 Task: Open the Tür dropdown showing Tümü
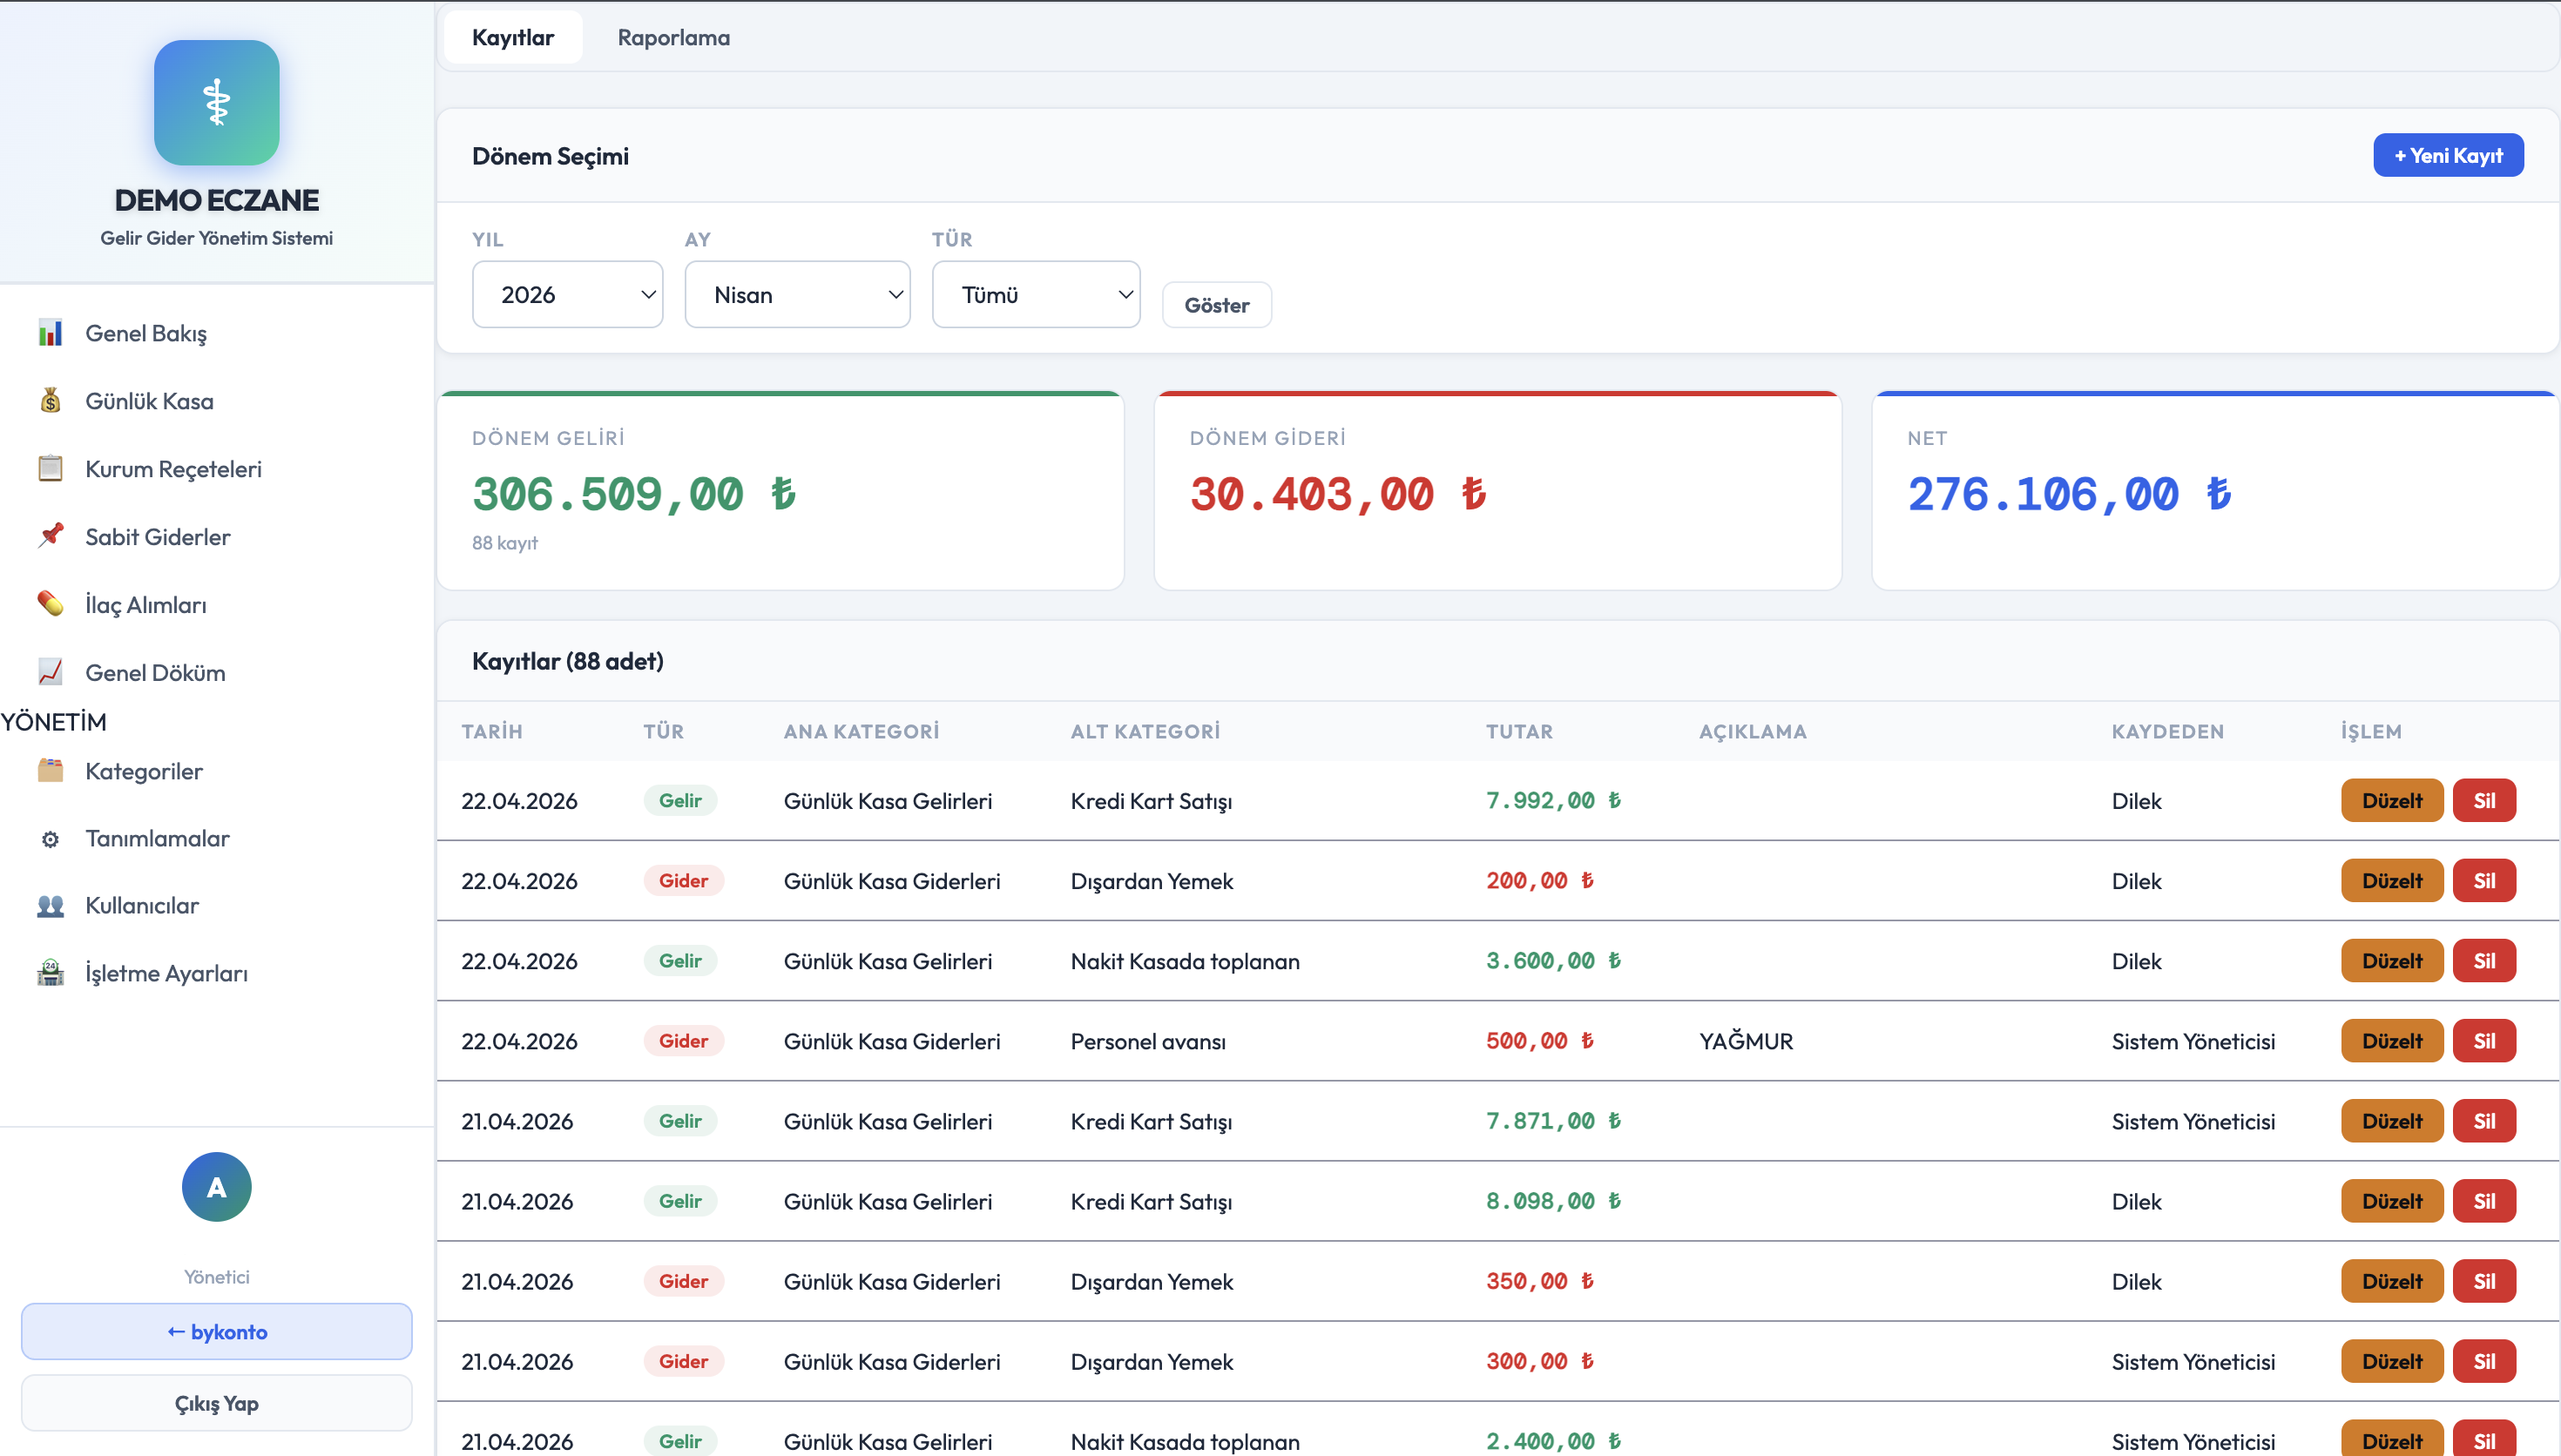click(1035, 295)
